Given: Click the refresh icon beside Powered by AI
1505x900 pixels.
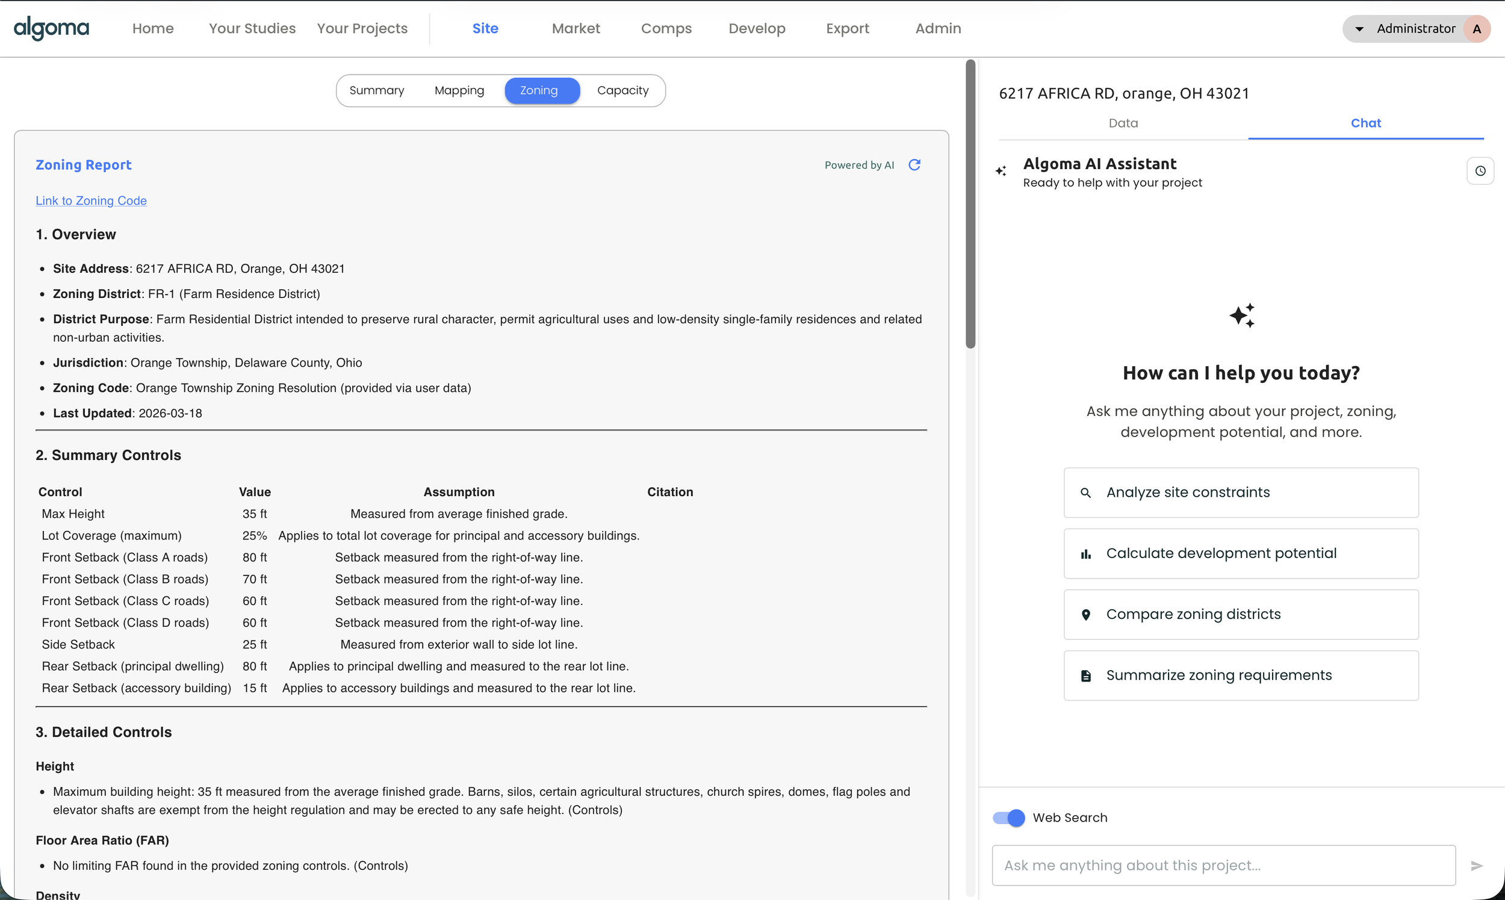Looking at the screenshot, I should [914, 165].
